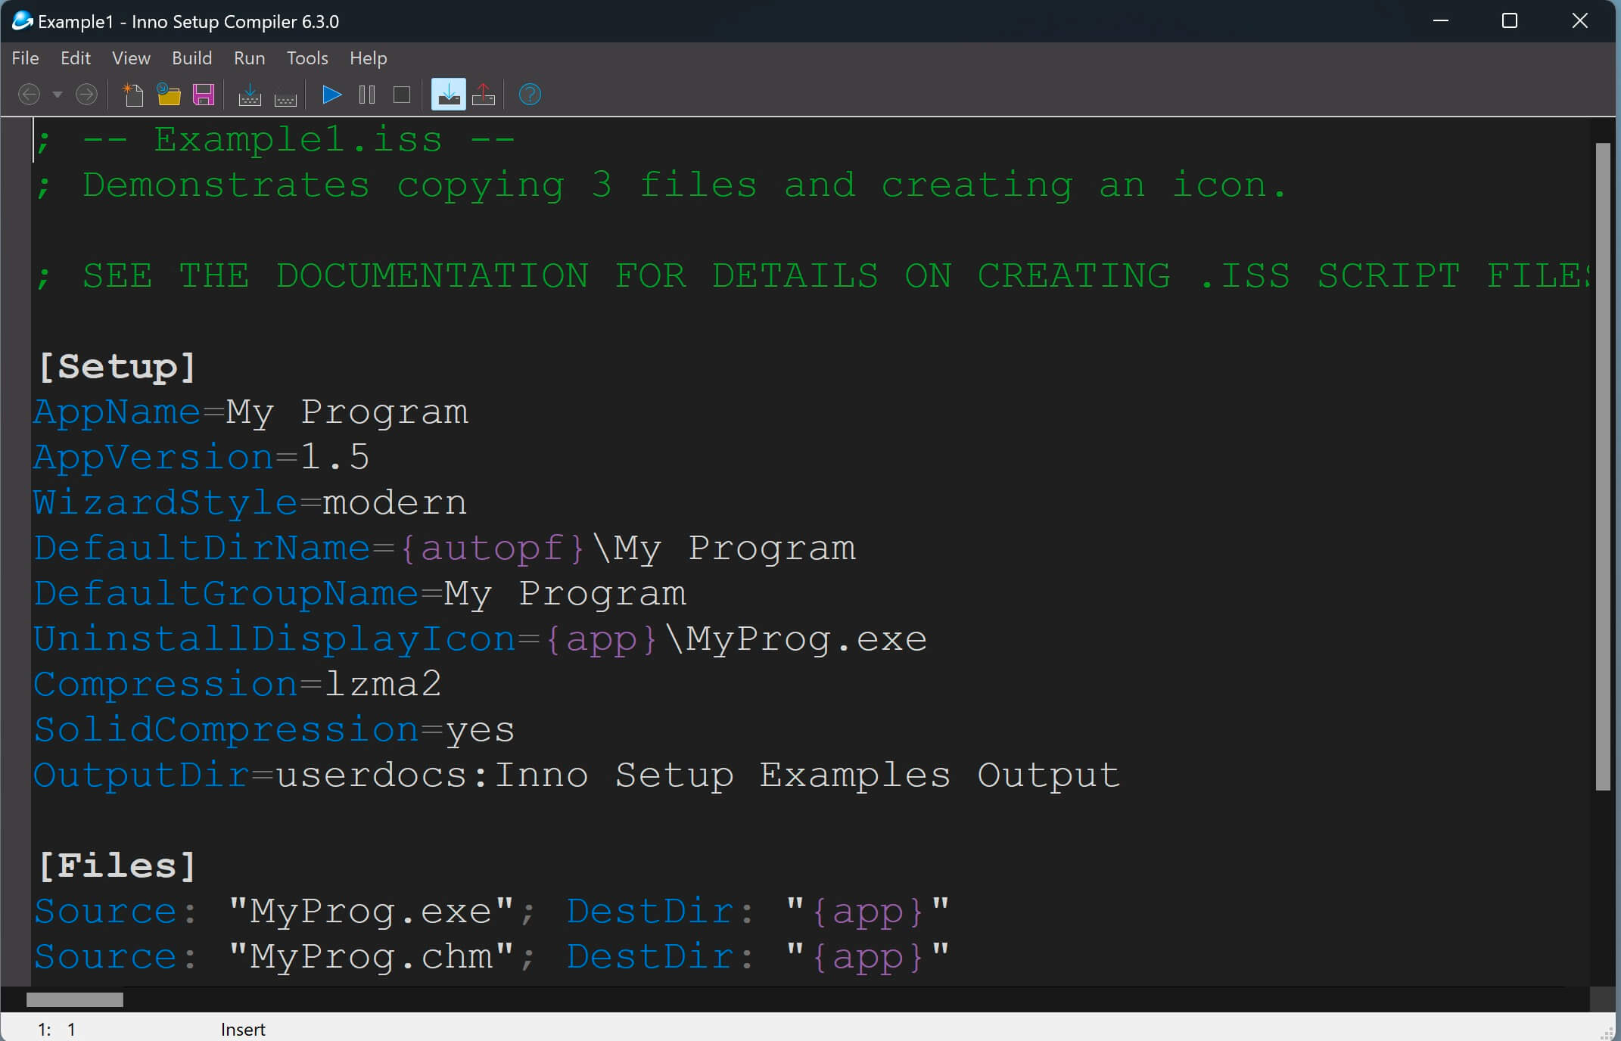Click the Open script file icon

(171, 95)
